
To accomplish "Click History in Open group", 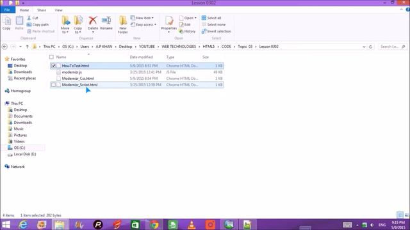I will click(187, 31).
